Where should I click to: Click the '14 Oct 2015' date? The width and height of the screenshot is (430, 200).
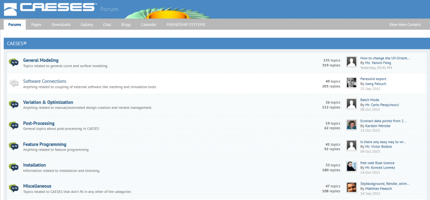click(370, 172)
